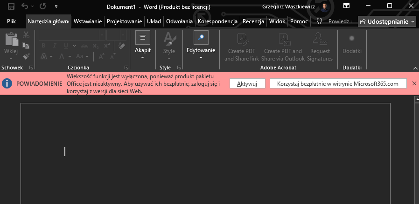
Task: Switch to Układ tab
Action: [x=154, y=21]
